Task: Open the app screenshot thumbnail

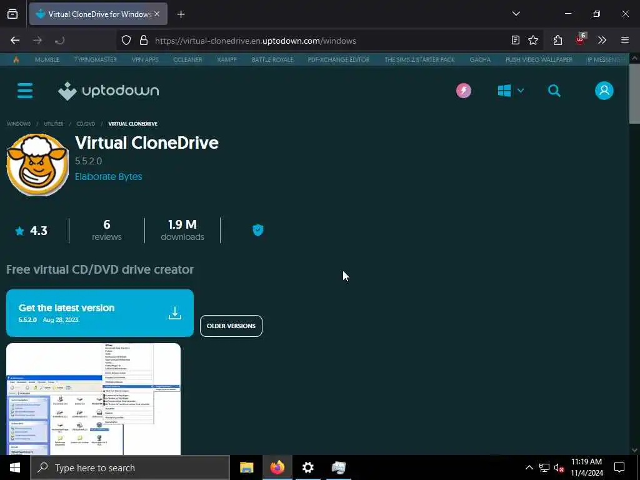Action: pyautogui.click(x=93, y=399)
